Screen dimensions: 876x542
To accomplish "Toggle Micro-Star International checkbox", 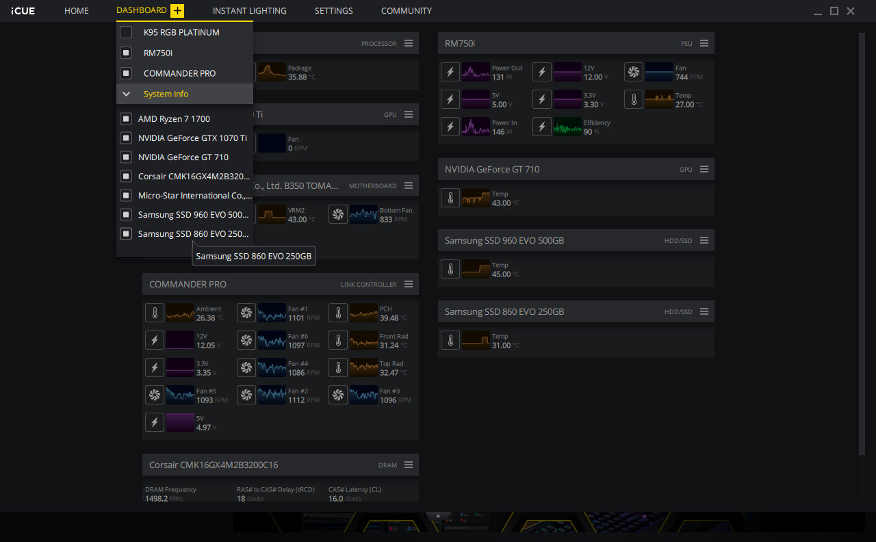I will tap(126, 195).
